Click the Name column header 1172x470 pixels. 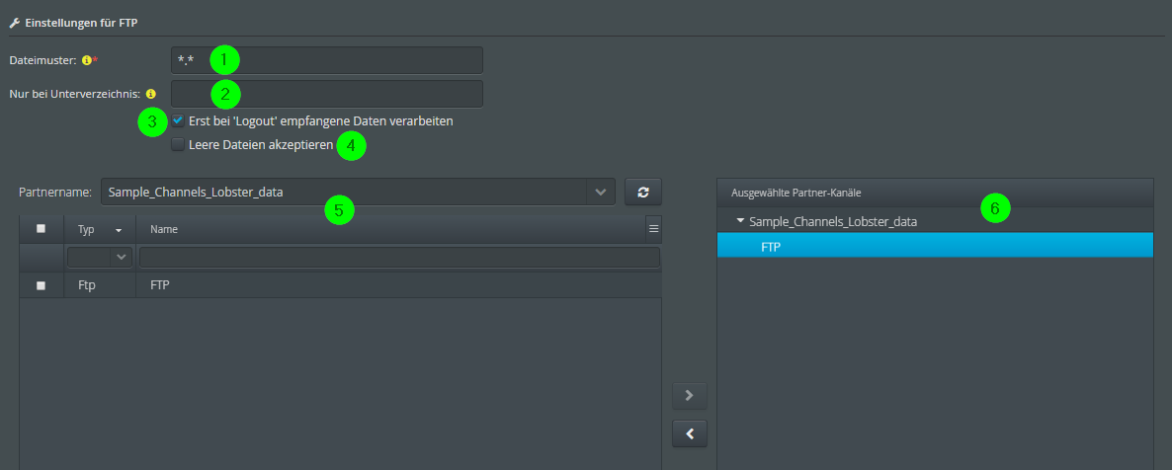click(390, 229)
